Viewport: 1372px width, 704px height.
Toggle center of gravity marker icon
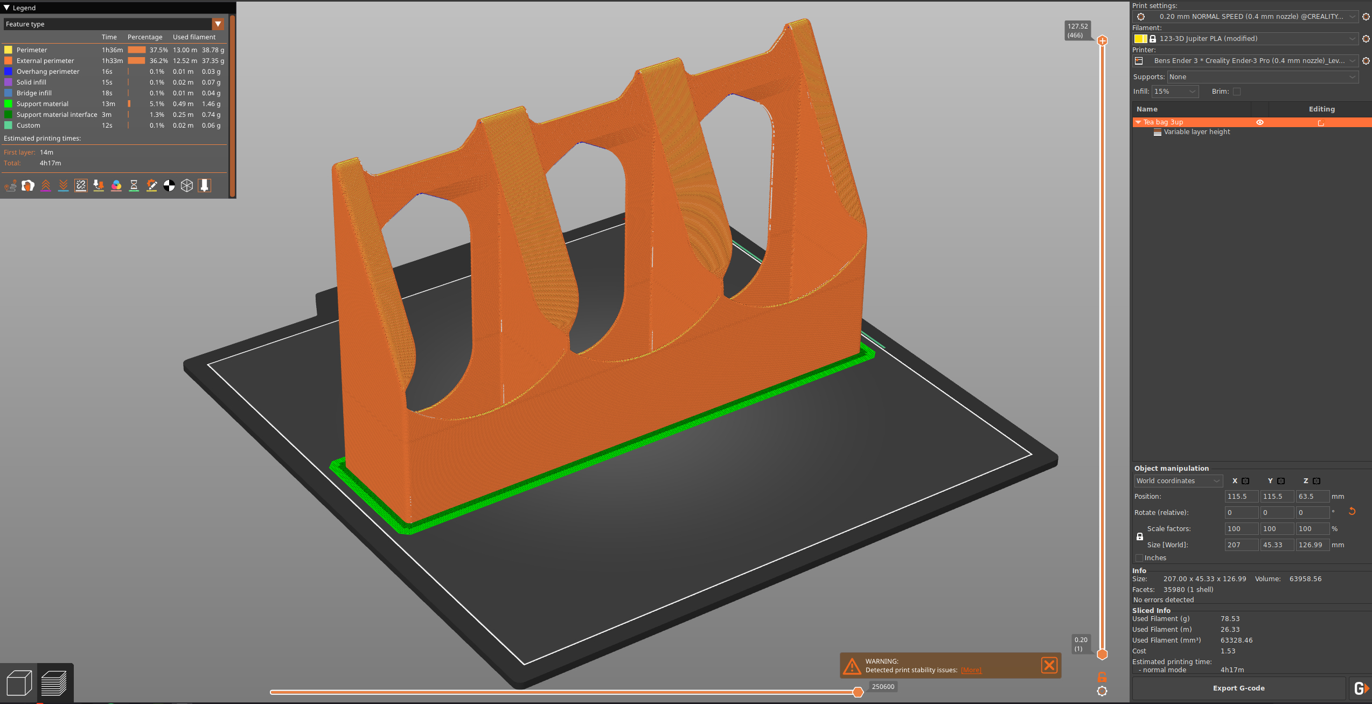point(169,186)
